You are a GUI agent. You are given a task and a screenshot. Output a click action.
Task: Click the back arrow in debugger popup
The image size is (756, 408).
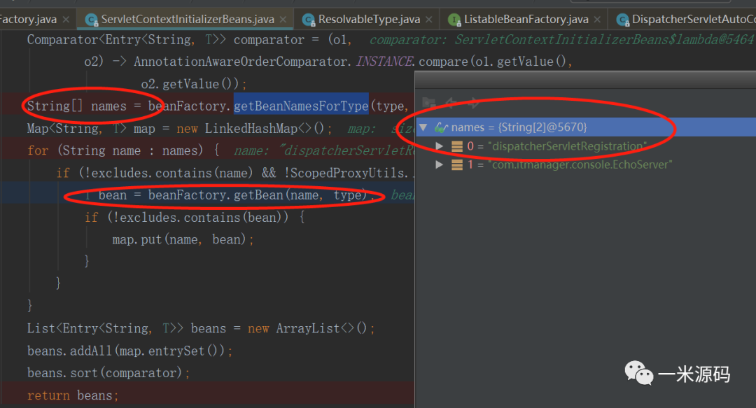(451, 103)
